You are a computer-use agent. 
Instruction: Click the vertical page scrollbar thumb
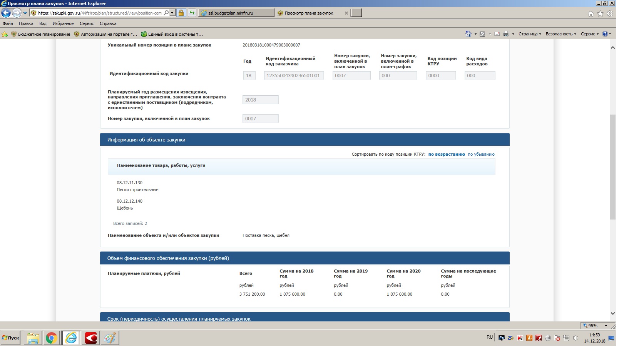[x=612, y=167]
